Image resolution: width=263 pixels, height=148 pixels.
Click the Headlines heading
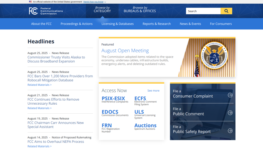(41, 41)
